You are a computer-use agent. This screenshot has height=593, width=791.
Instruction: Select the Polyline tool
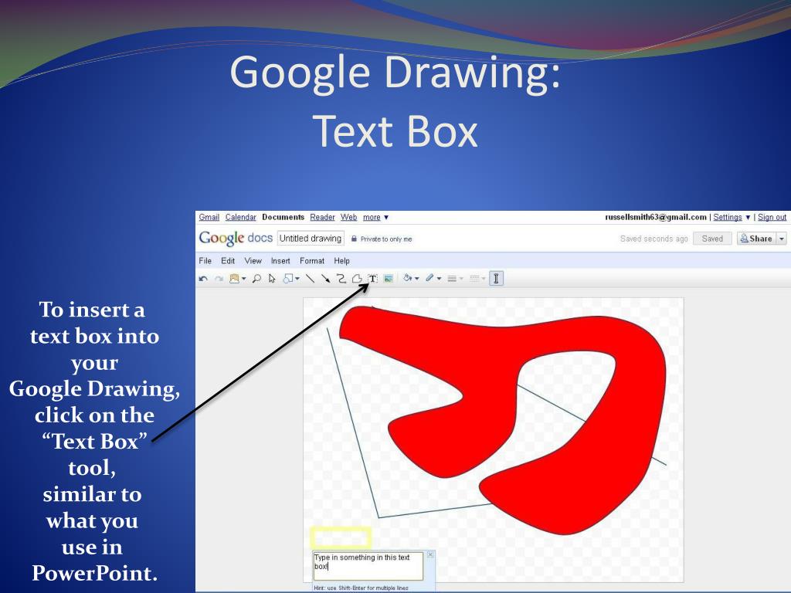pyautogui.click(x=357, y=278)
